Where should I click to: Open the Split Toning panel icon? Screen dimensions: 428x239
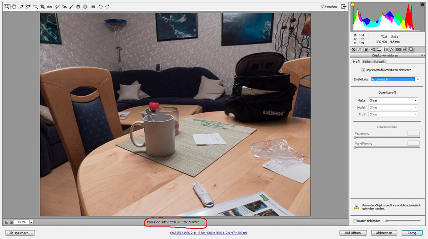coord(379,49)
